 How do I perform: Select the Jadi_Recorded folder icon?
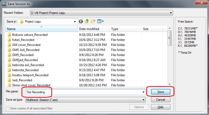(x=9, y=80)
